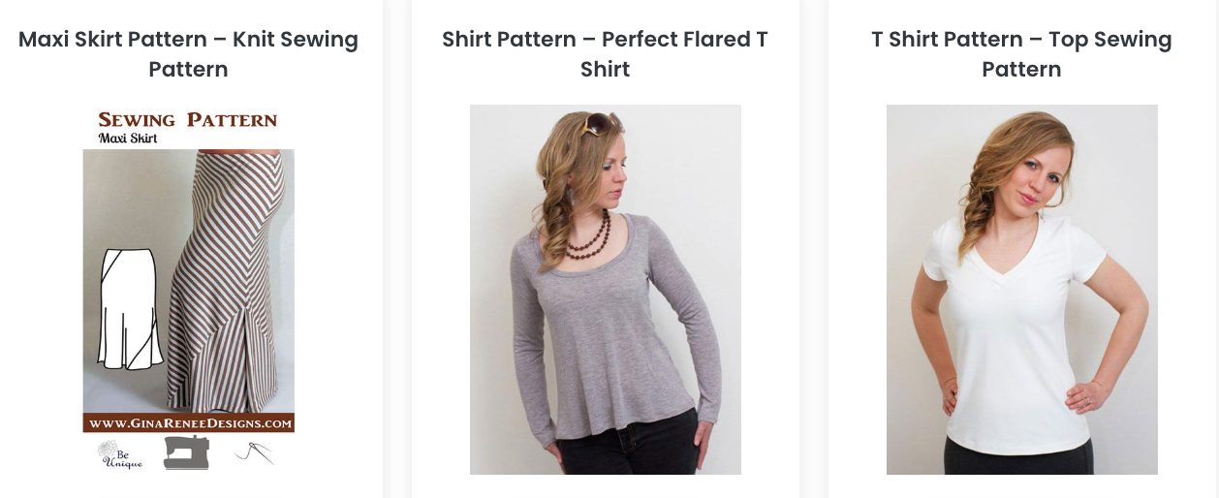
Task: Open the Maxi Skirt Pattern – Knit Sewing Pattern link
Action: (188, 54)
